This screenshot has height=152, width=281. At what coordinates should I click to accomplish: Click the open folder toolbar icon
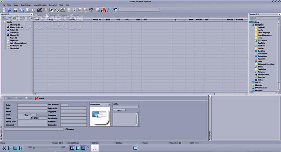[x=10, y=10]
